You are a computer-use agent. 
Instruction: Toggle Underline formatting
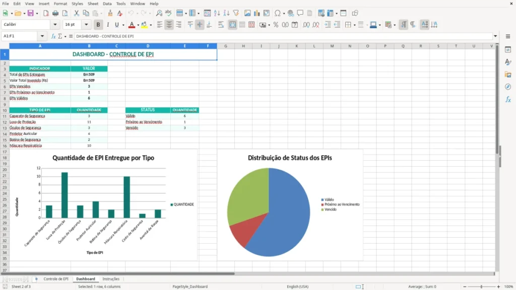pos(116,25)
